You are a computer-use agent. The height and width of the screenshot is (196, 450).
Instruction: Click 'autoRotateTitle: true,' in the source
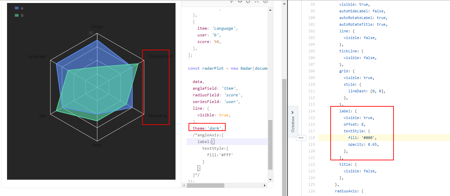tap(363, 24)
